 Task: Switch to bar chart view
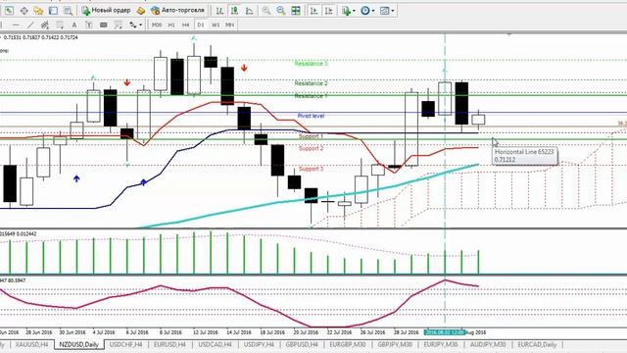[219, 11]
